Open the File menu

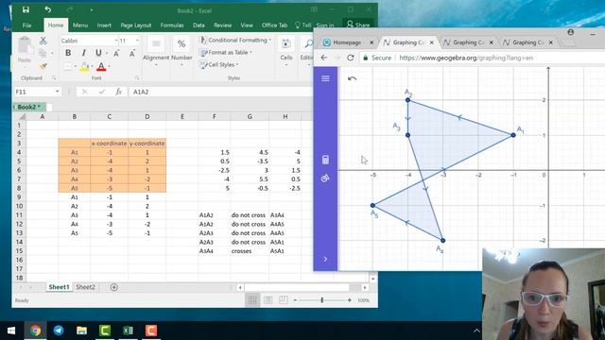26,25
